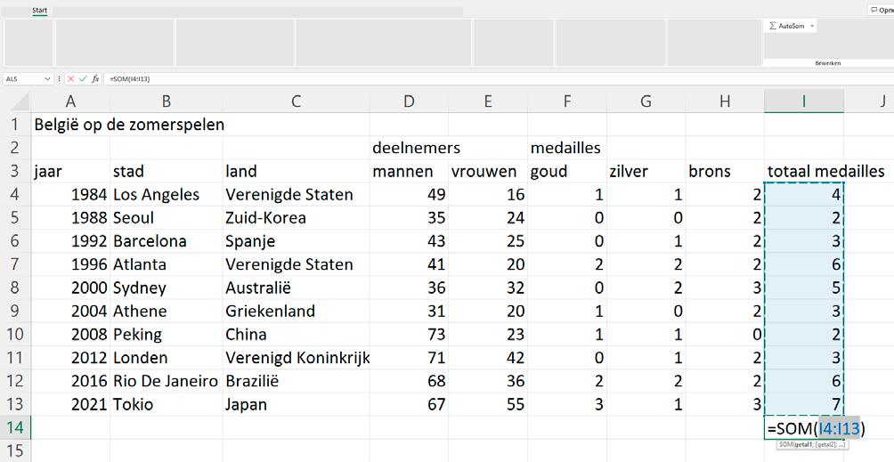Click the AutoSom sigma icon

point(773,26)
